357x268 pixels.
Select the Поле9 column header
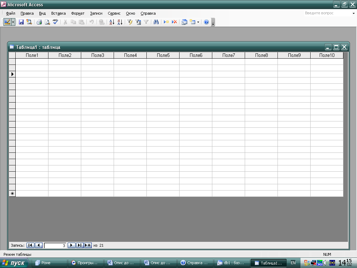(294, 55)
